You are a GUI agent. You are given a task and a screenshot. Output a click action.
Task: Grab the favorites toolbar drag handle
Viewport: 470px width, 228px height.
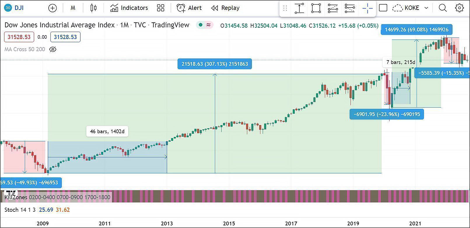coord(285,8)
